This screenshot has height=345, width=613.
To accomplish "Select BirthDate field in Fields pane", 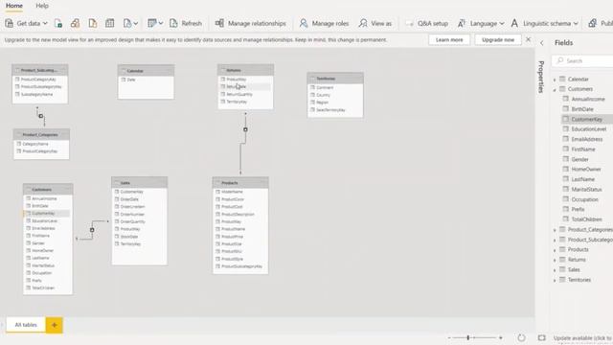I will tap(582, 109).
